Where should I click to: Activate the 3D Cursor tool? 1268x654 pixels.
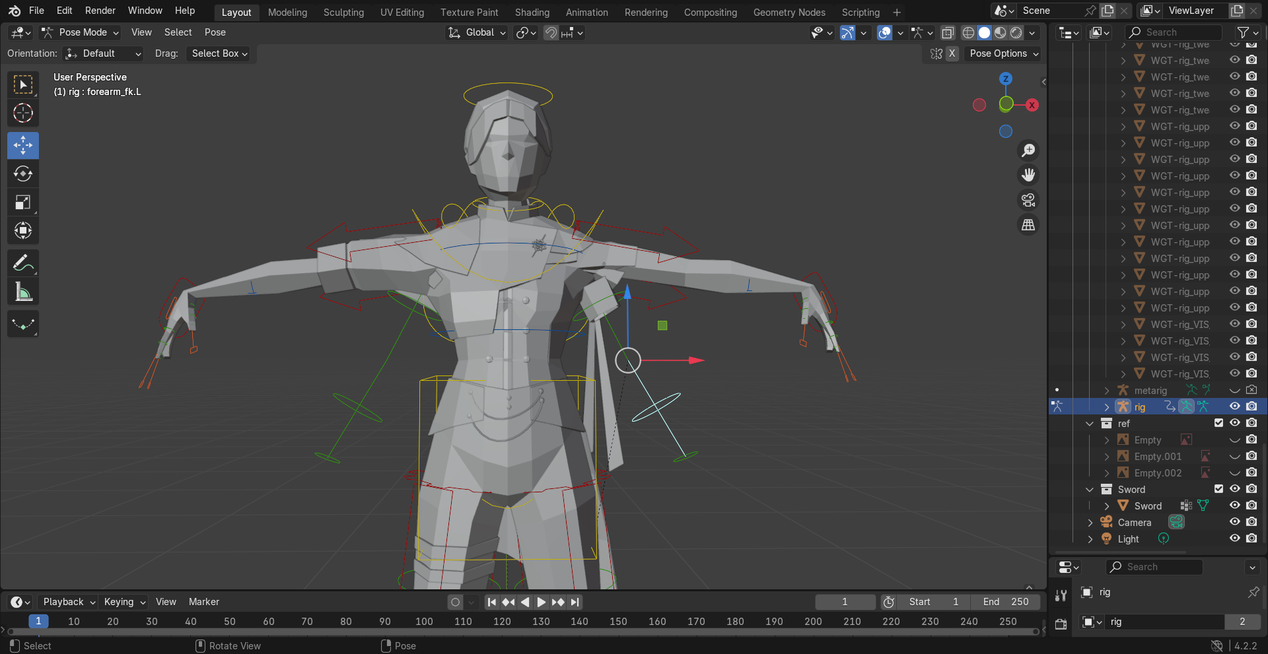click(x=23, y=113)
